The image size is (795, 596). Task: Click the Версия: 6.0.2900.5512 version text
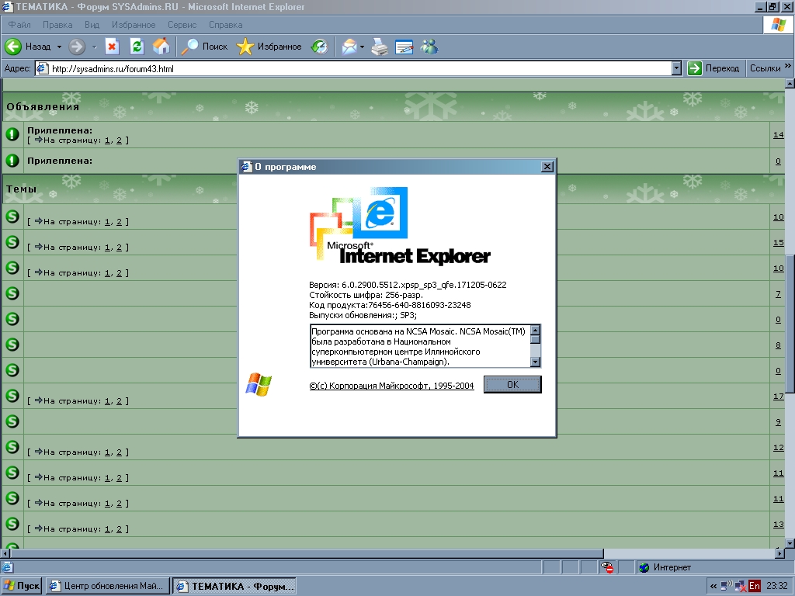(408, 285)
